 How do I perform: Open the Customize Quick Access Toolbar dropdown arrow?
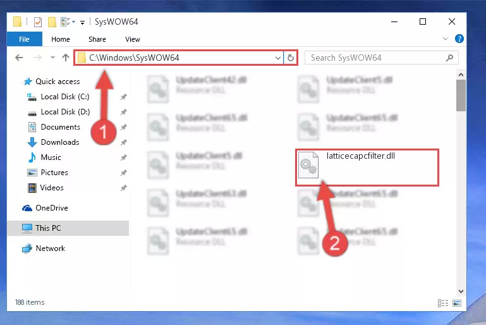pos(82,22)
